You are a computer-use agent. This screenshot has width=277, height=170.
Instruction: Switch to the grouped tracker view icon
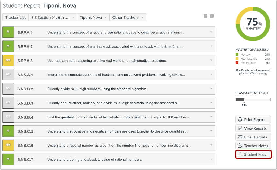coord(205,16)
